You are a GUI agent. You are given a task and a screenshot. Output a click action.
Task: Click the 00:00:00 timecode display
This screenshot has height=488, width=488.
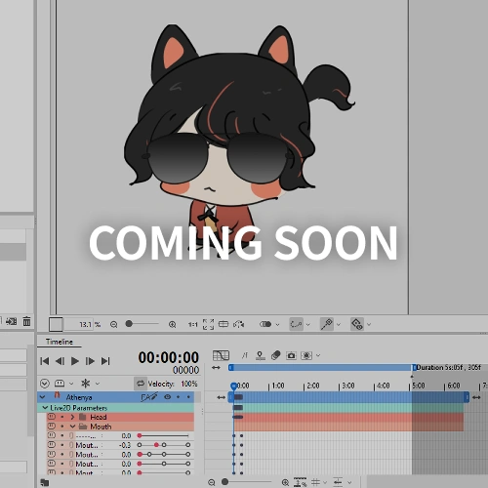168,357
